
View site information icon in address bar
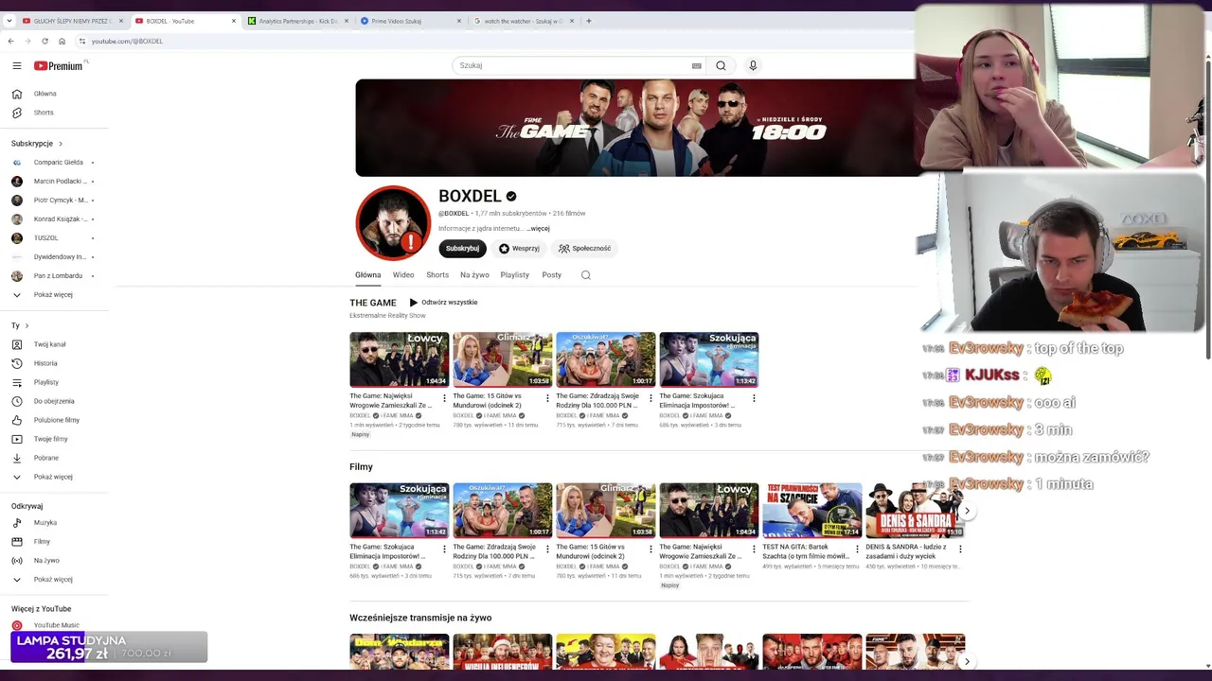82,41
